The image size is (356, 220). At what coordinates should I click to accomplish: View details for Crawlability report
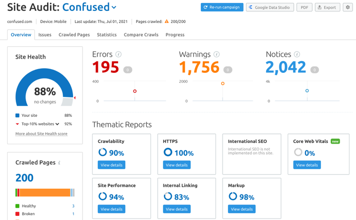(x=112, y=165)
